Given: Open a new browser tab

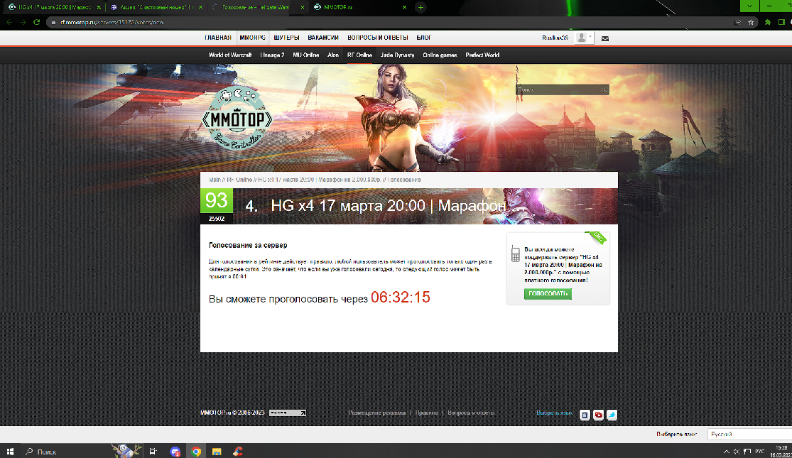Looking at the screenshot, I should [421, 8].
